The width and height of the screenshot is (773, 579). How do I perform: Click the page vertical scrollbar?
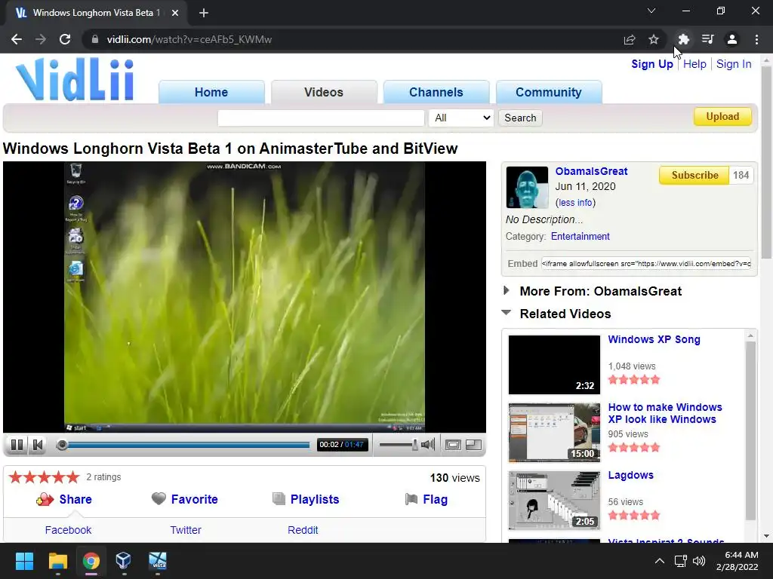(x=767, y=163)
